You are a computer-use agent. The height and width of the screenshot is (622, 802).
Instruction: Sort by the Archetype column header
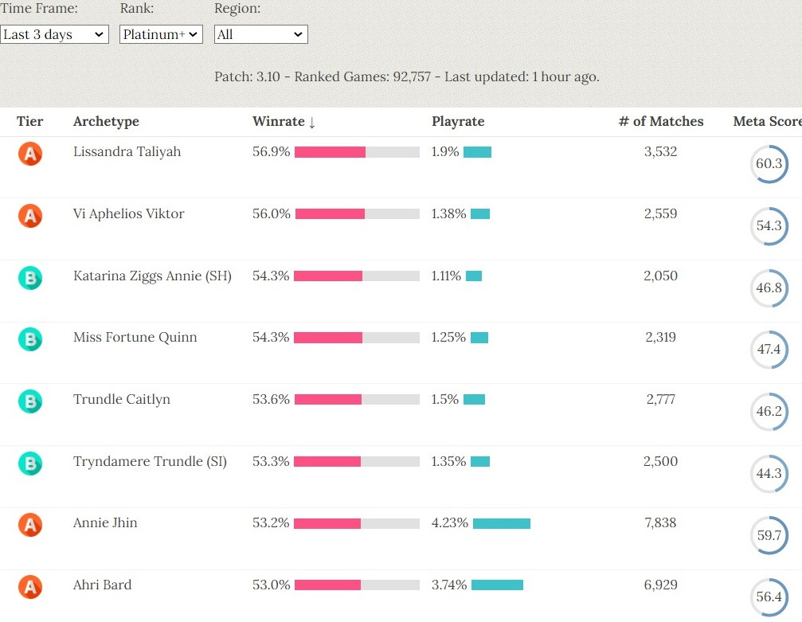point(106,121)
